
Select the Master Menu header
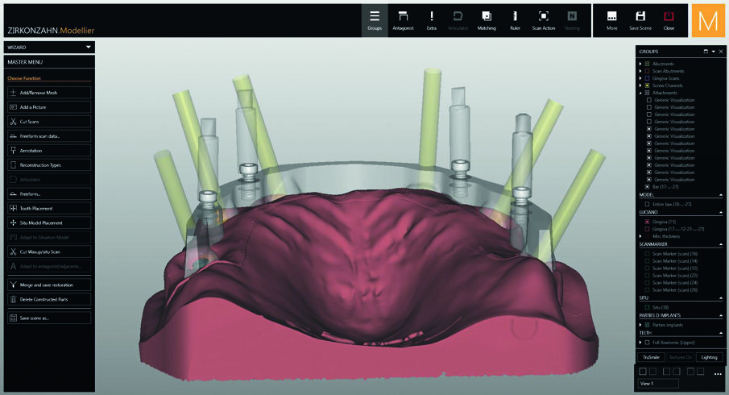click(x=49, y=62)
